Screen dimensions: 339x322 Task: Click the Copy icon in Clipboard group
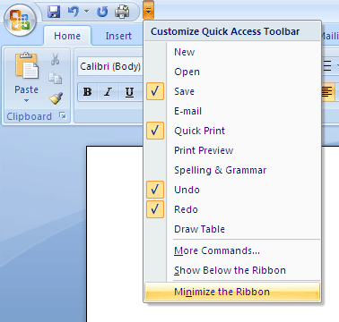(56, 78)
